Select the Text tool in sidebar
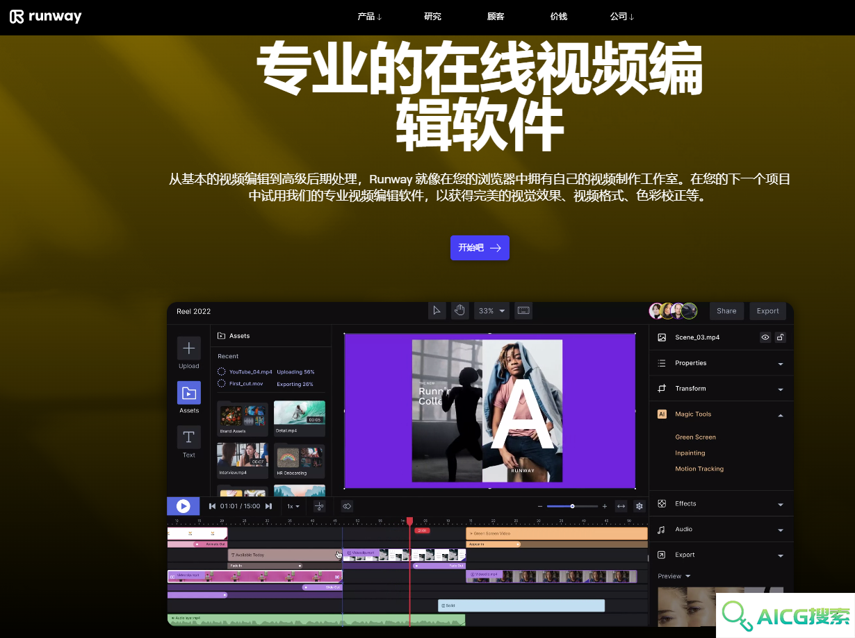Image resolution: width=855 pixels, height=638 pixels. pos(188,437)
